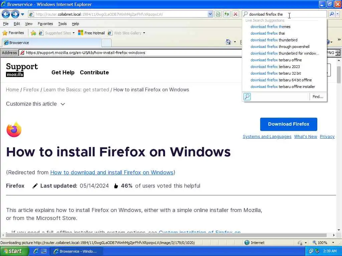Click 'How to download and install Firefox on Windows' link
The width and height of the screenshot is (342, 256).
click(x=112, y=172)
